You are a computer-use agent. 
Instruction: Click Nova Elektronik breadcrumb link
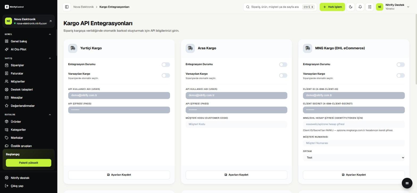pos(84,7)
